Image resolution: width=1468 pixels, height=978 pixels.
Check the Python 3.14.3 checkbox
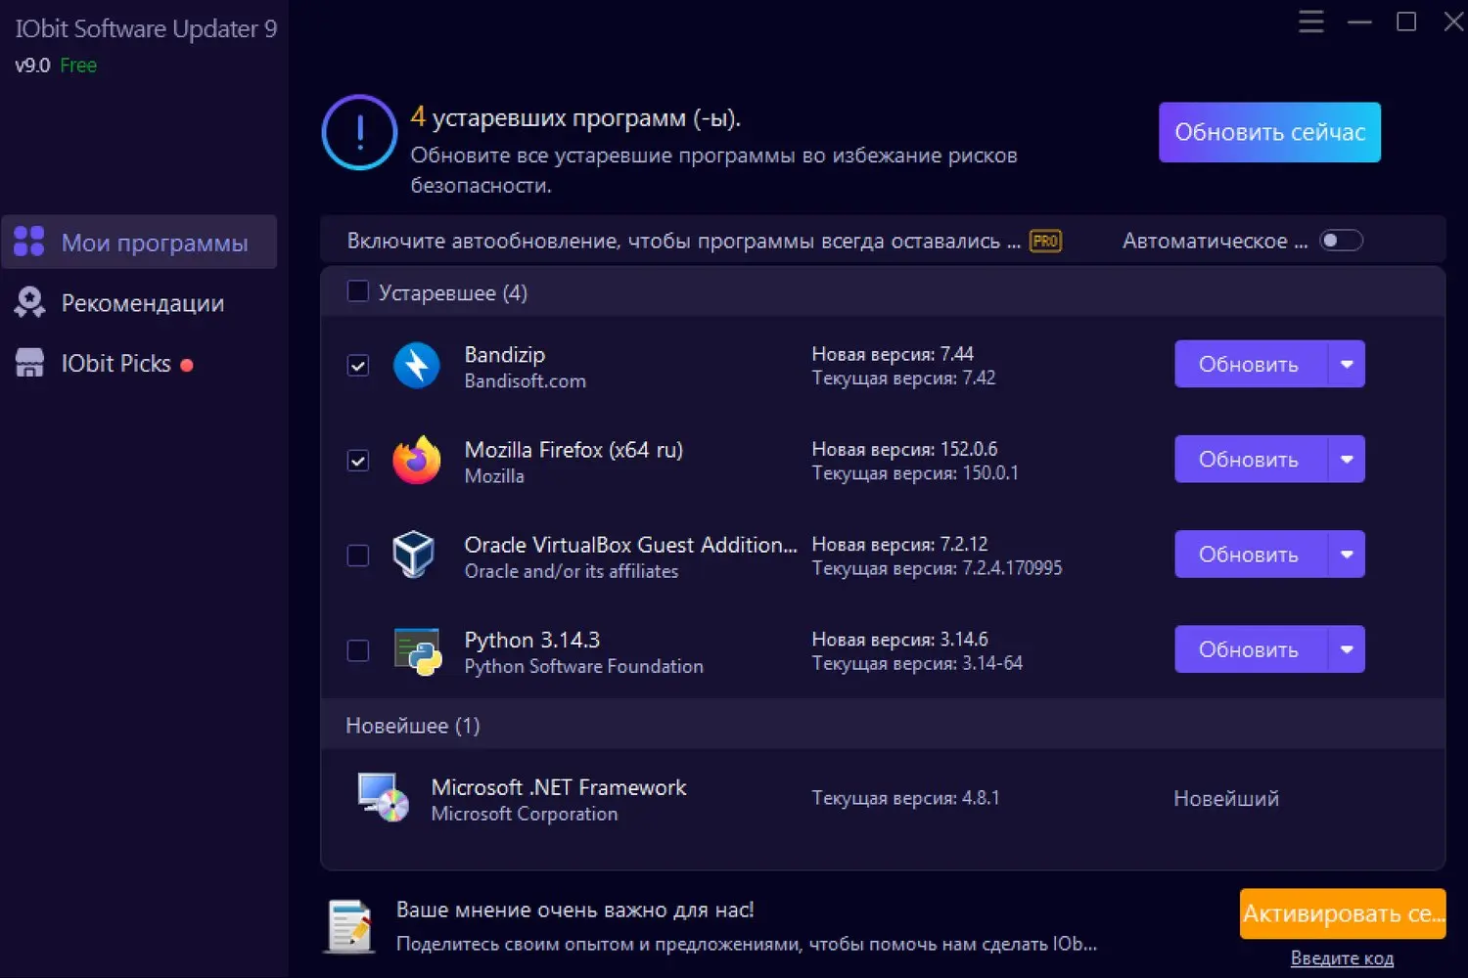tap(358, 650)
